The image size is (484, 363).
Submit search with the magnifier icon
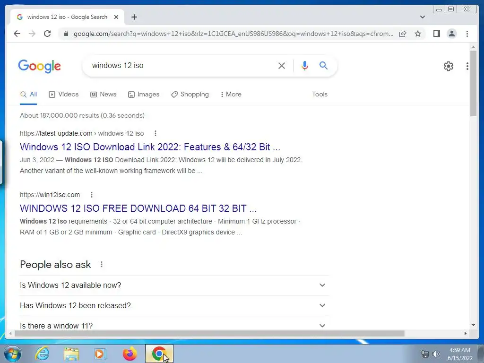click(323, 65)
